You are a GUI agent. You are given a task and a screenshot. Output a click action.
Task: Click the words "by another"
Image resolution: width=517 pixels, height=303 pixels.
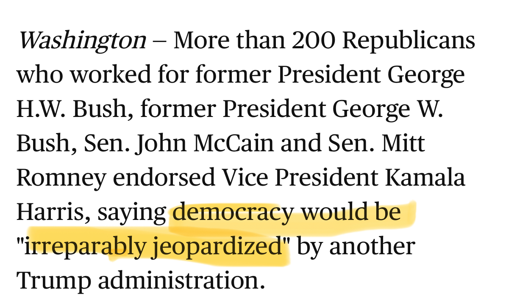point(355,246)
